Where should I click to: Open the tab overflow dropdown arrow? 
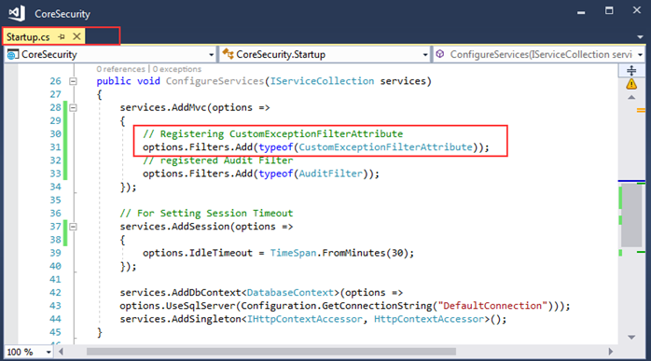(640, 37)
